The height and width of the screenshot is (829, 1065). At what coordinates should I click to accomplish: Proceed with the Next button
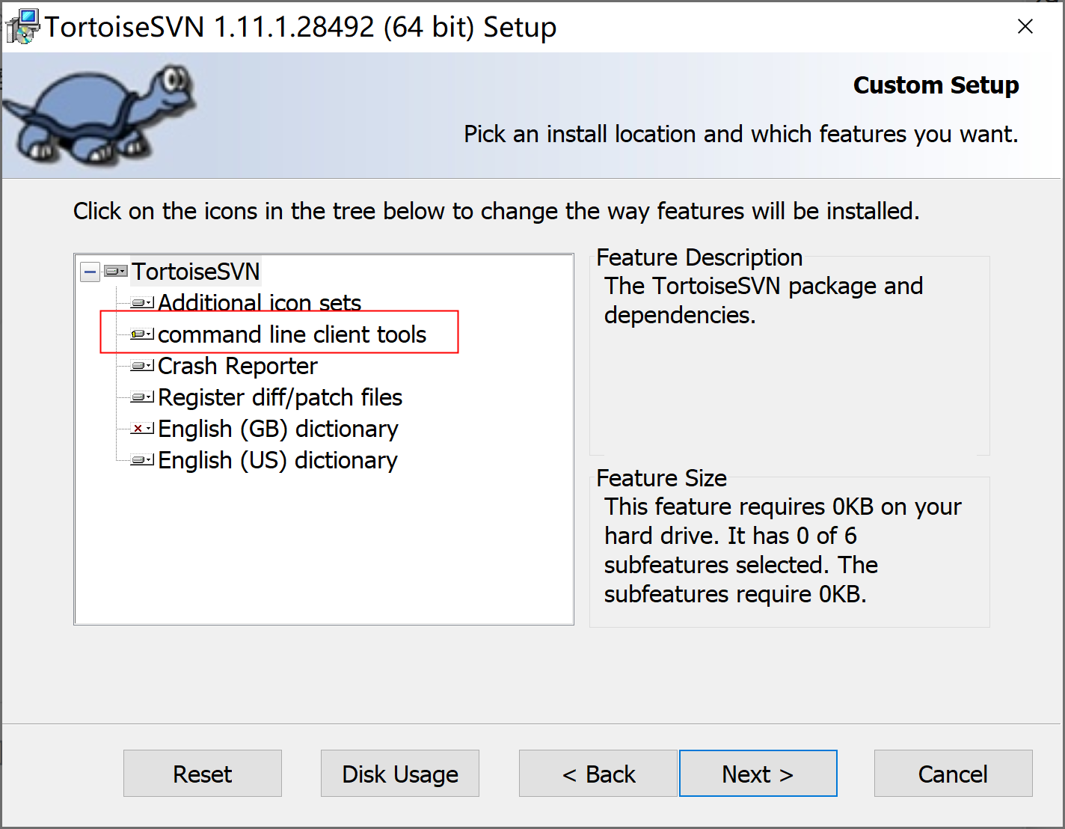click(758, 774)
